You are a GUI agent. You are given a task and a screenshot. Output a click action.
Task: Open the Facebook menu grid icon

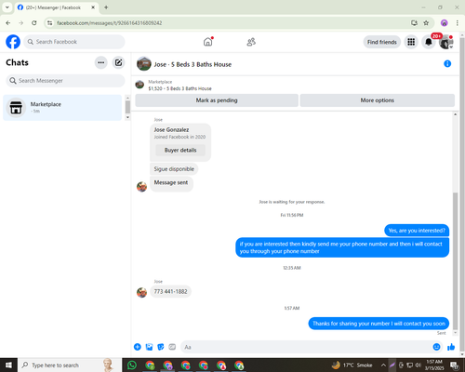click(x=411, y=42)
